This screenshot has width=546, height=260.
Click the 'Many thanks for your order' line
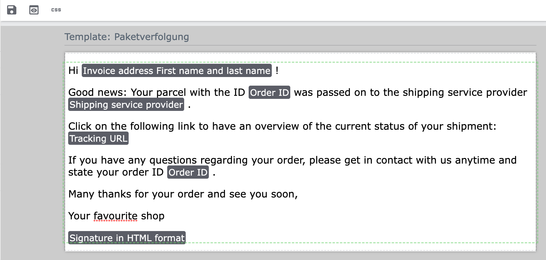coord(183,194)
